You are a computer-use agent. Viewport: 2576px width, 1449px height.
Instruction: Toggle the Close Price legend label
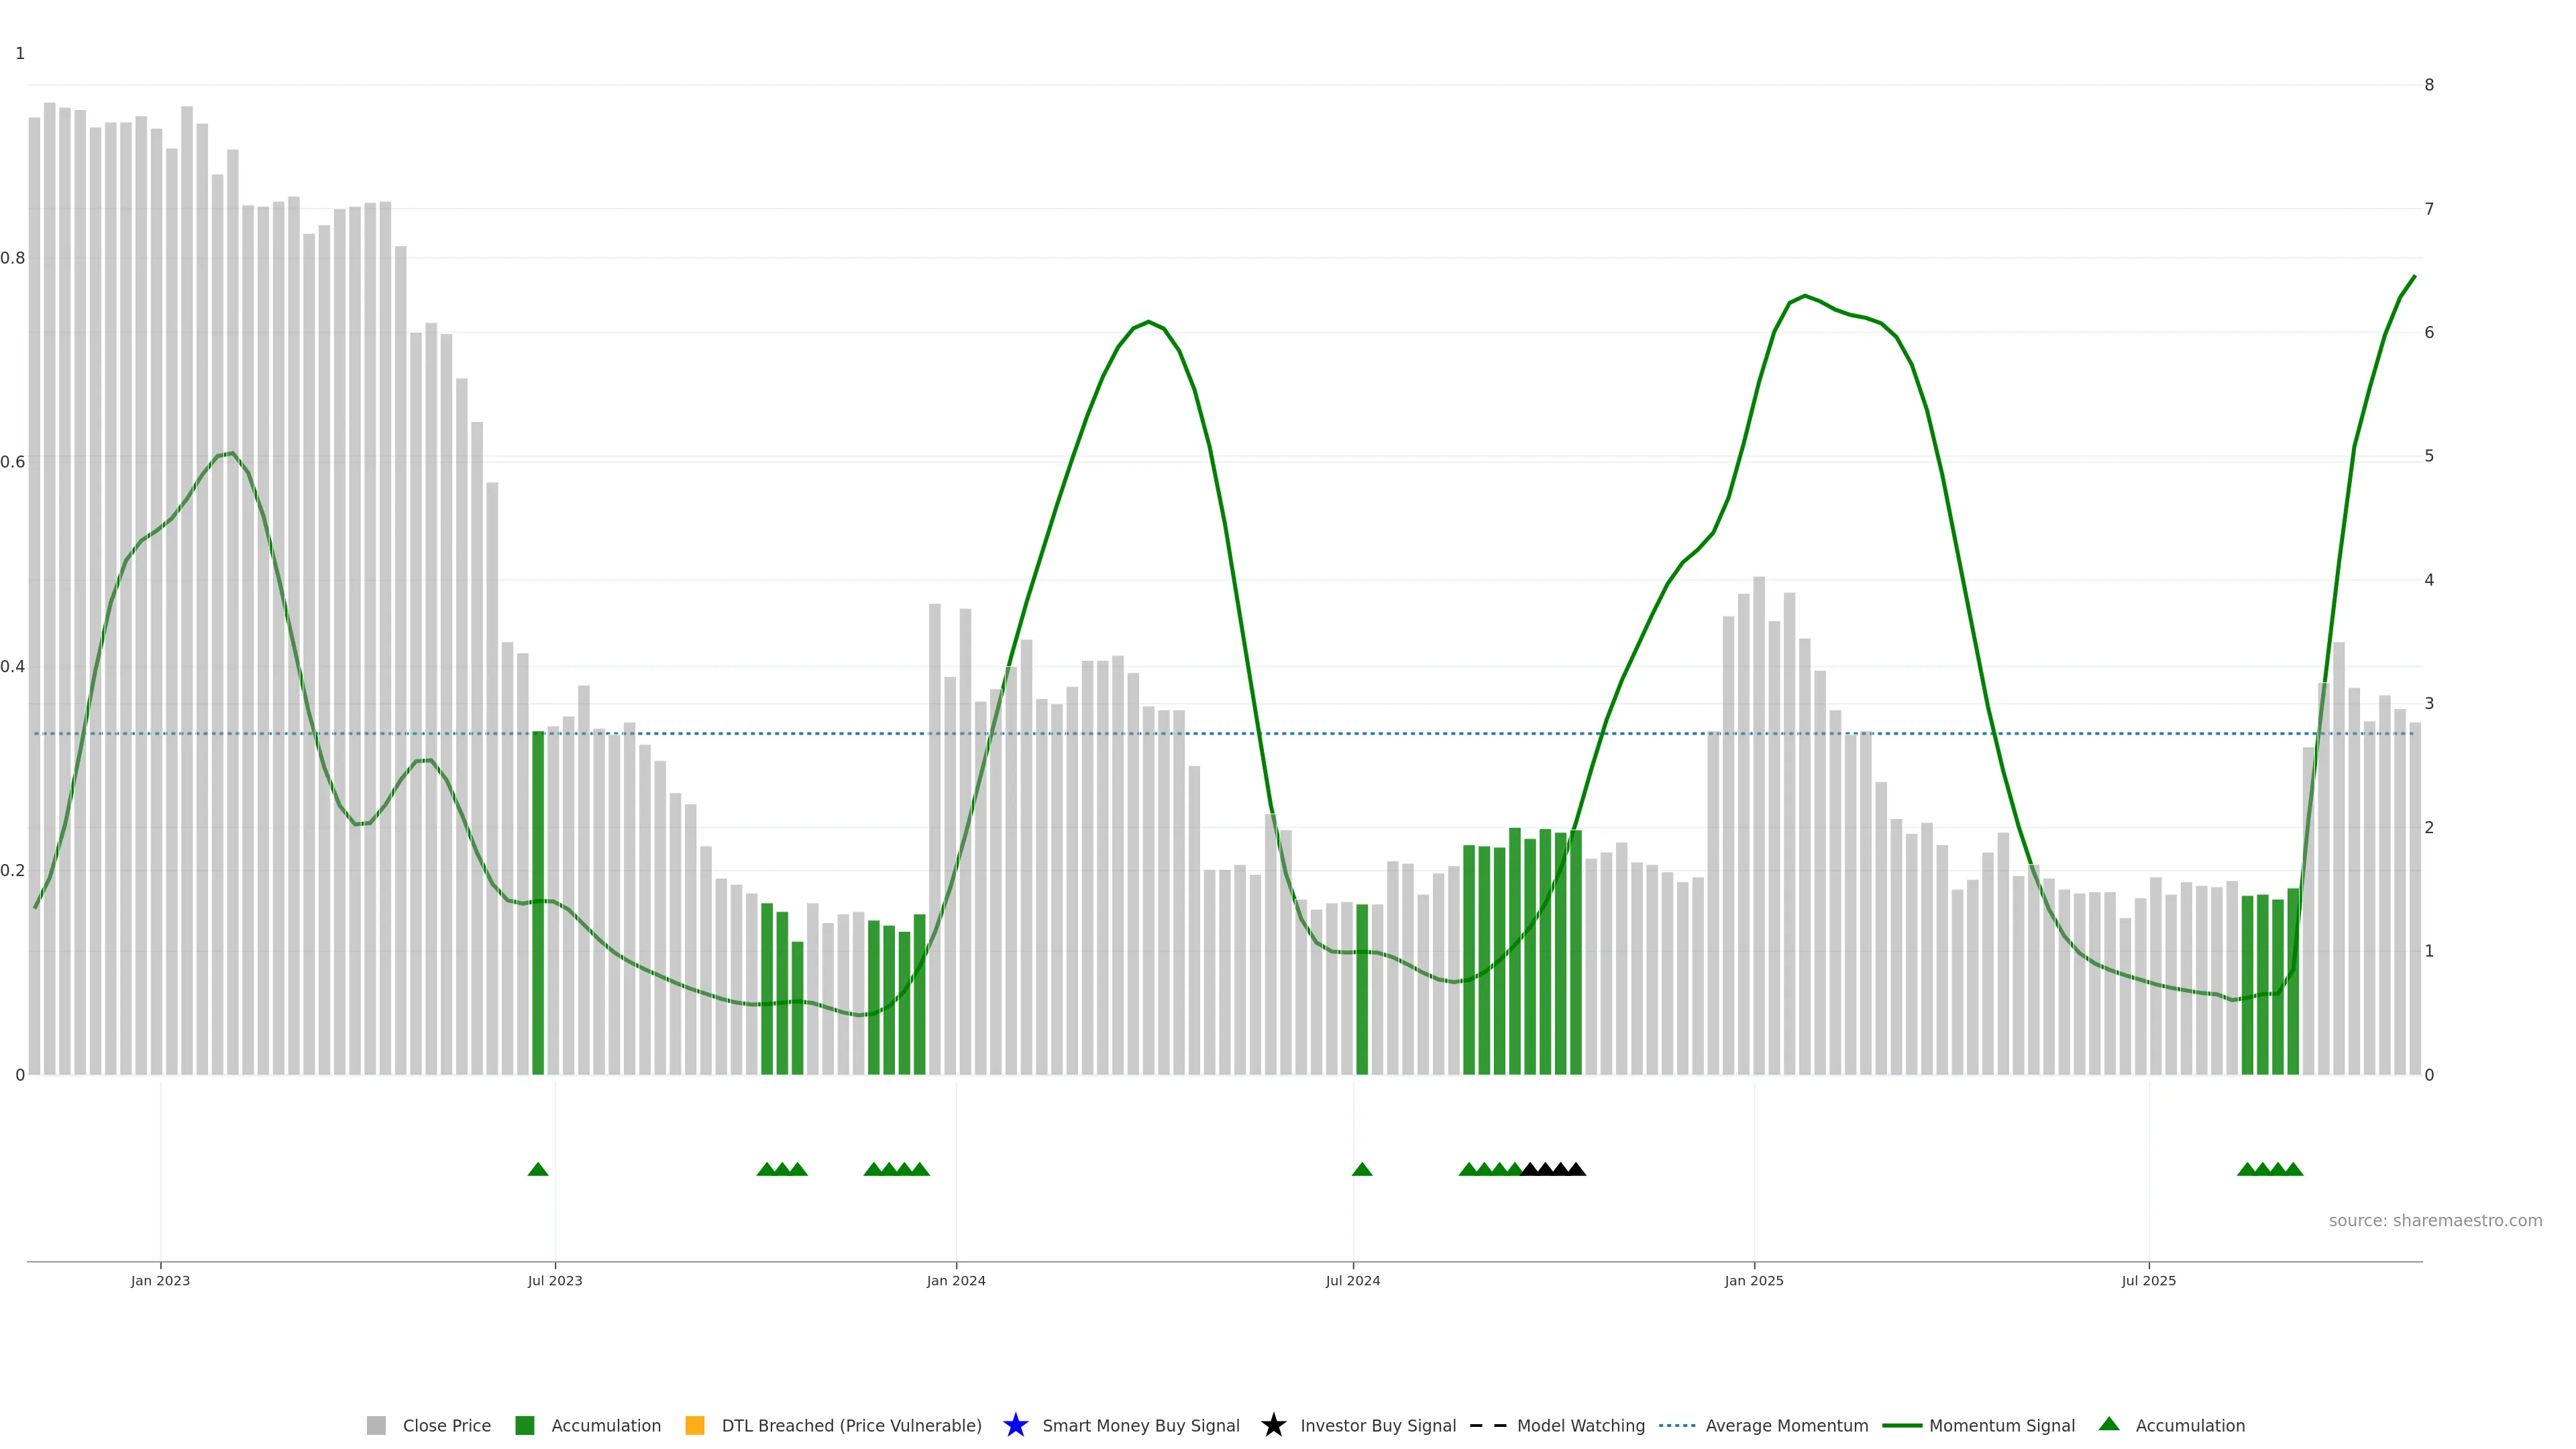(446, 1426)
